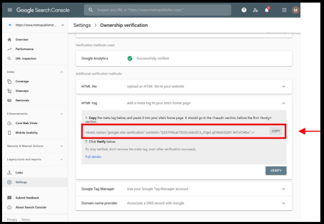This screenshot has height=224, width=324.
Task: Open the Google apps grid
Action: 284,10
